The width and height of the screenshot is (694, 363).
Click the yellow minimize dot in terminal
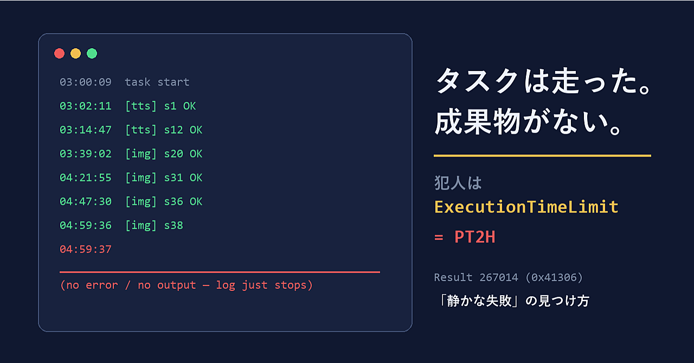pyautogui.click(x=76, y=53)
